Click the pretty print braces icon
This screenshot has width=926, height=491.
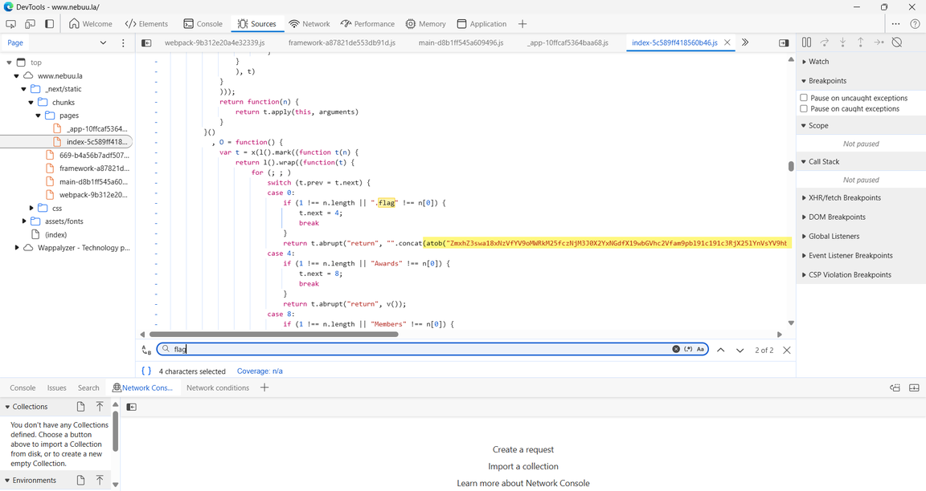[146, 371]
